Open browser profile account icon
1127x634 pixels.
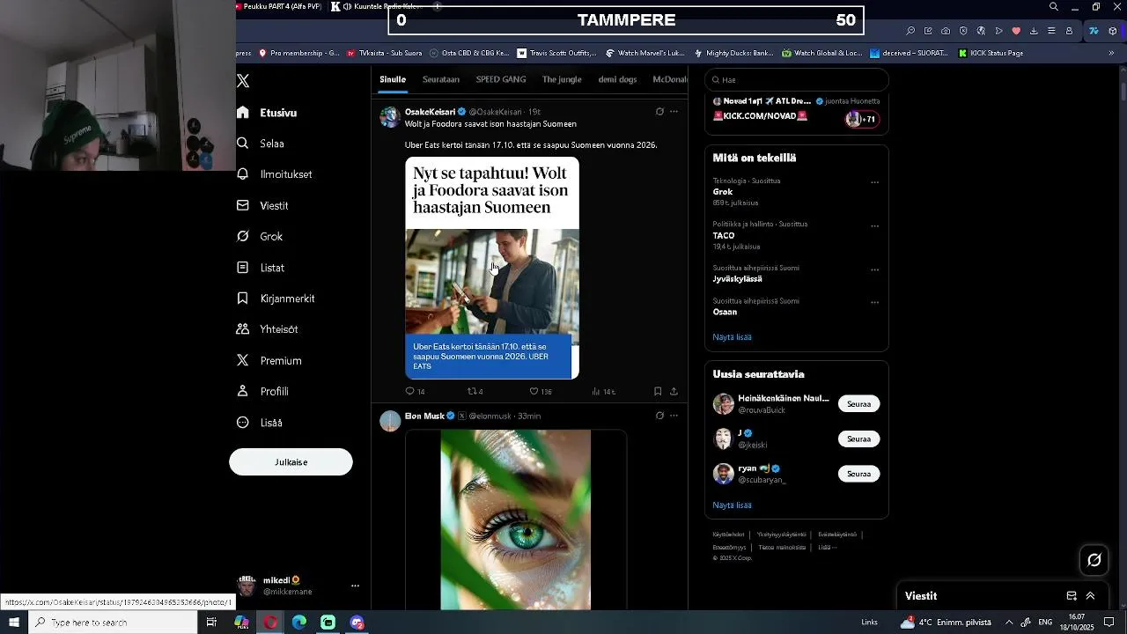(1069, 31)
